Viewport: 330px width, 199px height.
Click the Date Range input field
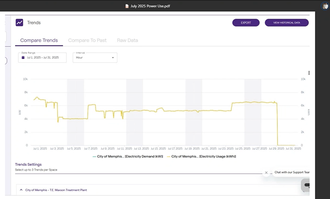[x=43, y=58]
